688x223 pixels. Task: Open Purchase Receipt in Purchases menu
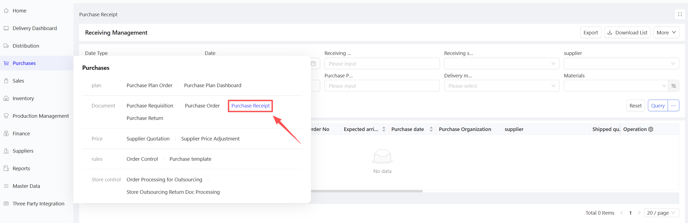[x=250, y=106]
